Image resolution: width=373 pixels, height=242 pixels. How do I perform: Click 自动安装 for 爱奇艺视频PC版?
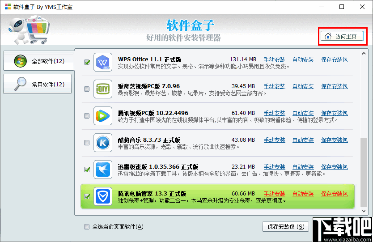[303, 86]
